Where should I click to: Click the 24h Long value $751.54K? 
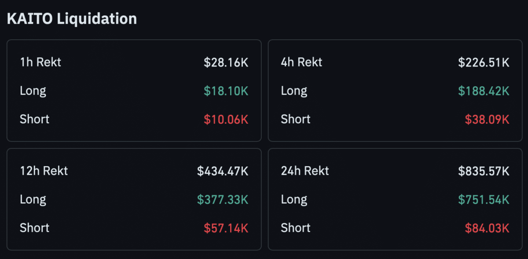point(484,200)
